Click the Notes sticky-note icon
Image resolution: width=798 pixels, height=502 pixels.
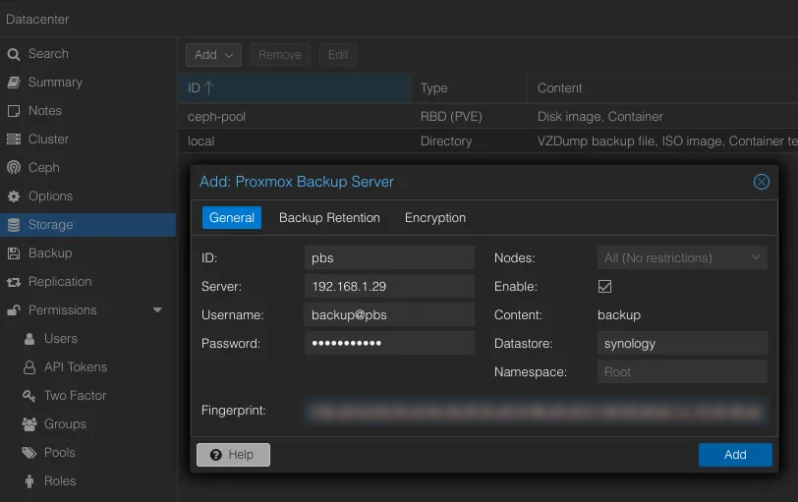14,111
